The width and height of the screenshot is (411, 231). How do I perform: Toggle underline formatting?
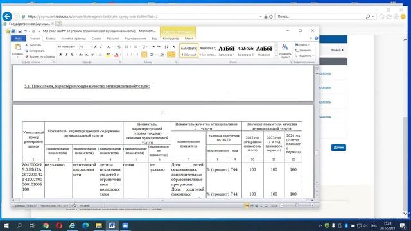point(73,55)
